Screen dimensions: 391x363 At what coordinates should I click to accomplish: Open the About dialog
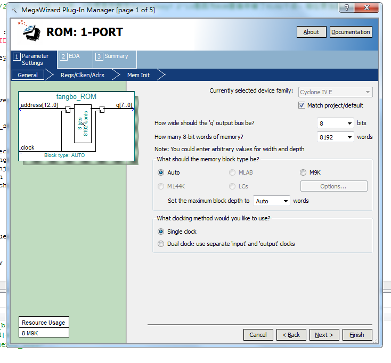click(311, 32)
